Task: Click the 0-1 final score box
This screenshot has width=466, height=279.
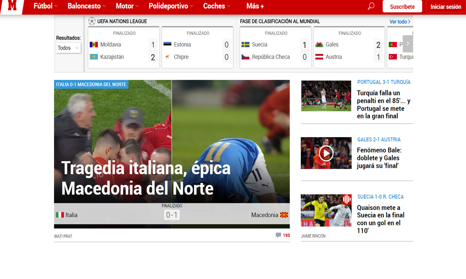Action: coord(172,215)
